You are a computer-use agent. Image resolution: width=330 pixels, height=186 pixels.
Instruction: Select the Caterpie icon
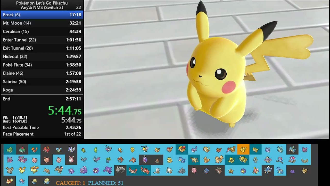(84, 150)
